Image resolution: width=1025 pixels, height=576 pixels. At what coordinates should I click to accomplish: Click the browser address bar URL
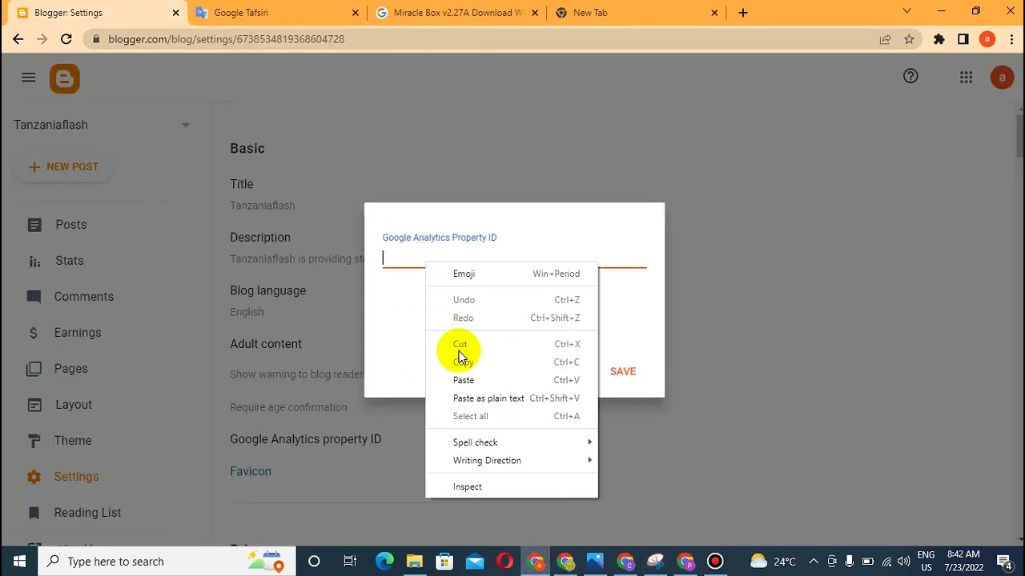[x=227, y=39]
